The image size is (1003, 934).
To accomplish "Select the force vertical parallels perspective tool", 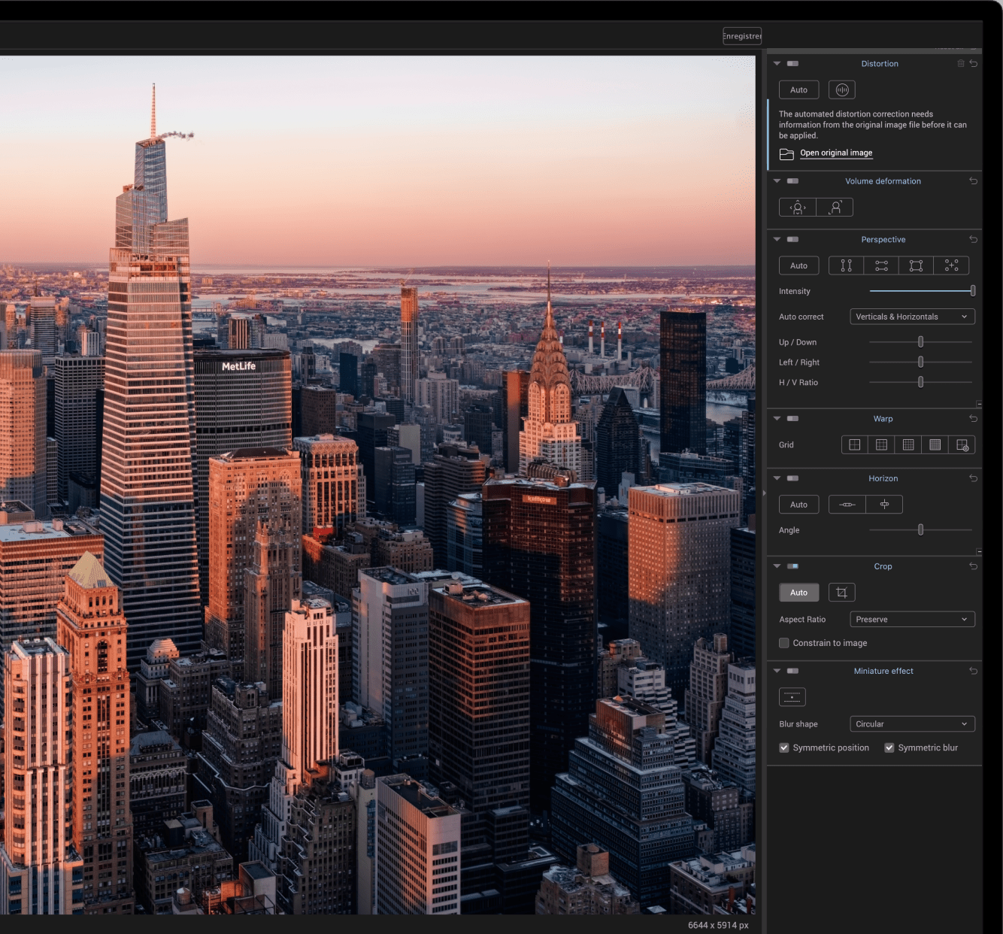I will click(x=846, y=265).
